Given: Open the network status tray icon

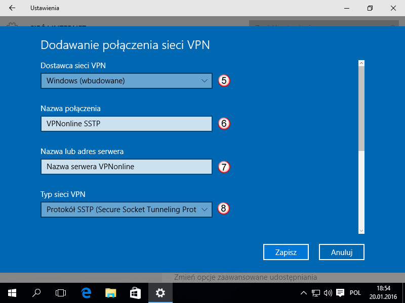Looking at the screenshot, I should (x=315, y=293).
